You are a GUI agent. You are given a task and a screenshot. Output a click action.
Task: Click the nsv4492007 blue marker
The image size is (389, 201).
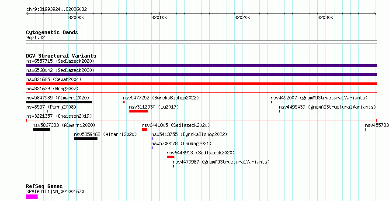[271, 102]
